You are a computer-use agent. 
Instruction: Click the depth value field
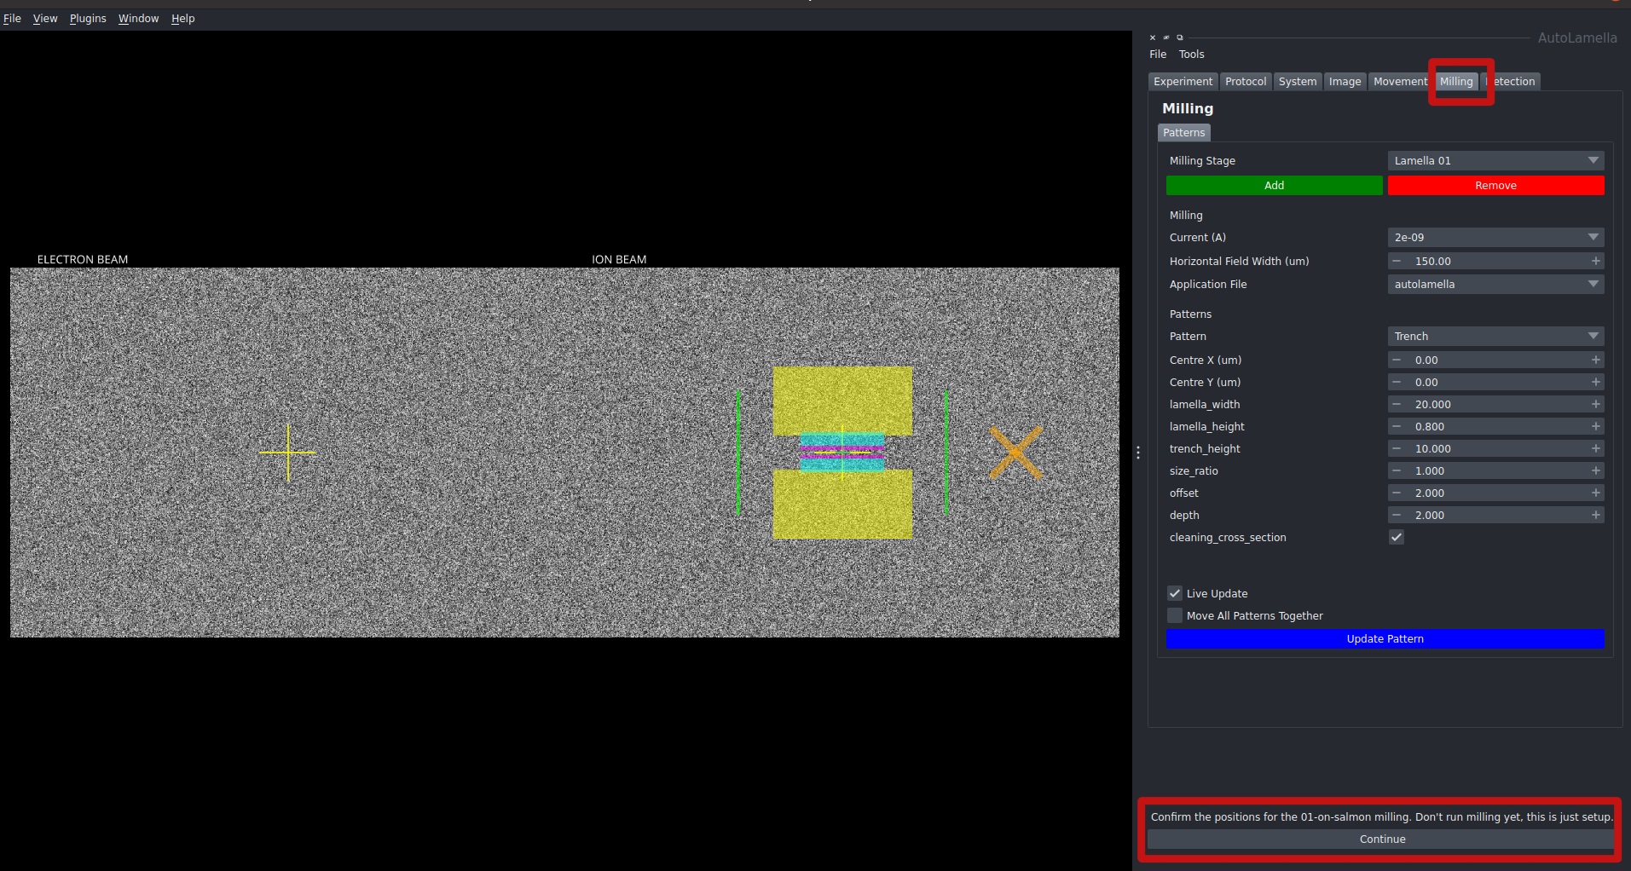click(x=1495, y=516)
